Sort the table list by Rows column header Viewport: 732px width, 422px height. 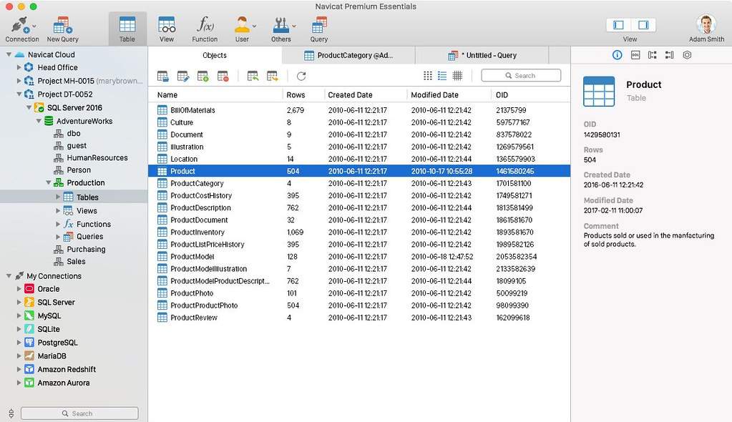pyautogui.click(x=296, y=94)
